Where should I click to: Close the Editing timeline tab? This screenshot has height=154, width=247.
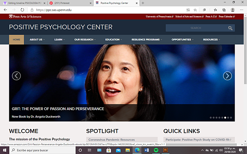(x=44, y=3)
